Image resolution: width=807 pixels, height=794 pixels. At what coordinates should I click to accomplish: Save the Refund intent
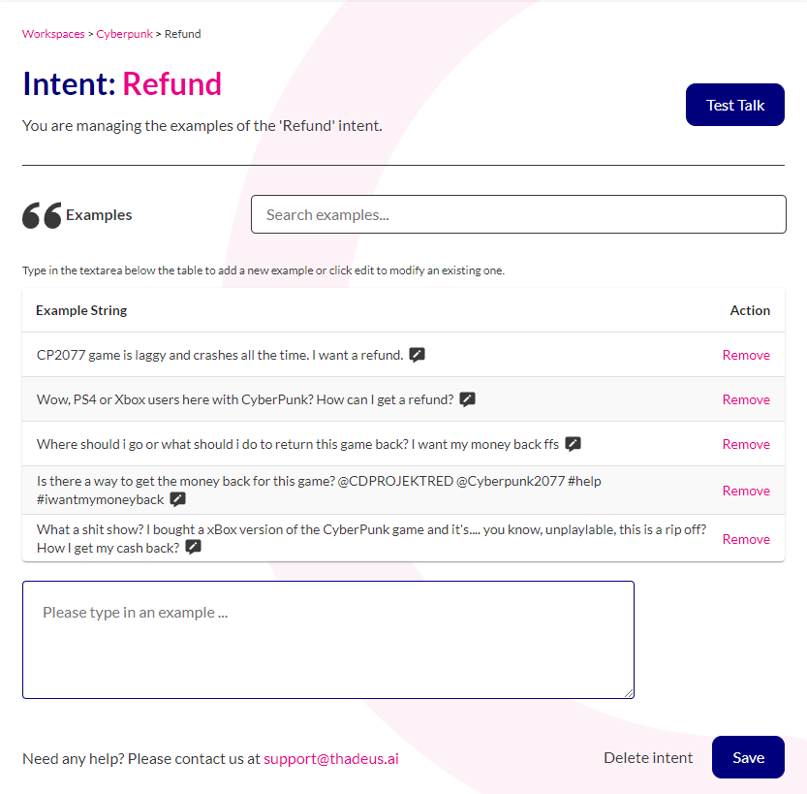(x=748, y=757)
